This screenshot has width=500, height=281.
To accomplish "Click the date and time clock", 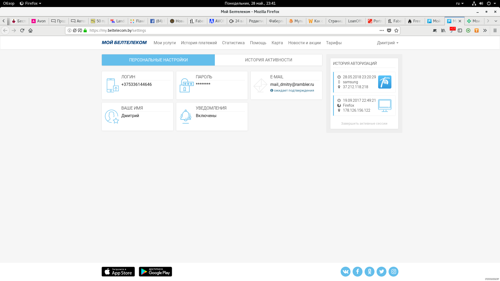I will (x=250, y=3).
